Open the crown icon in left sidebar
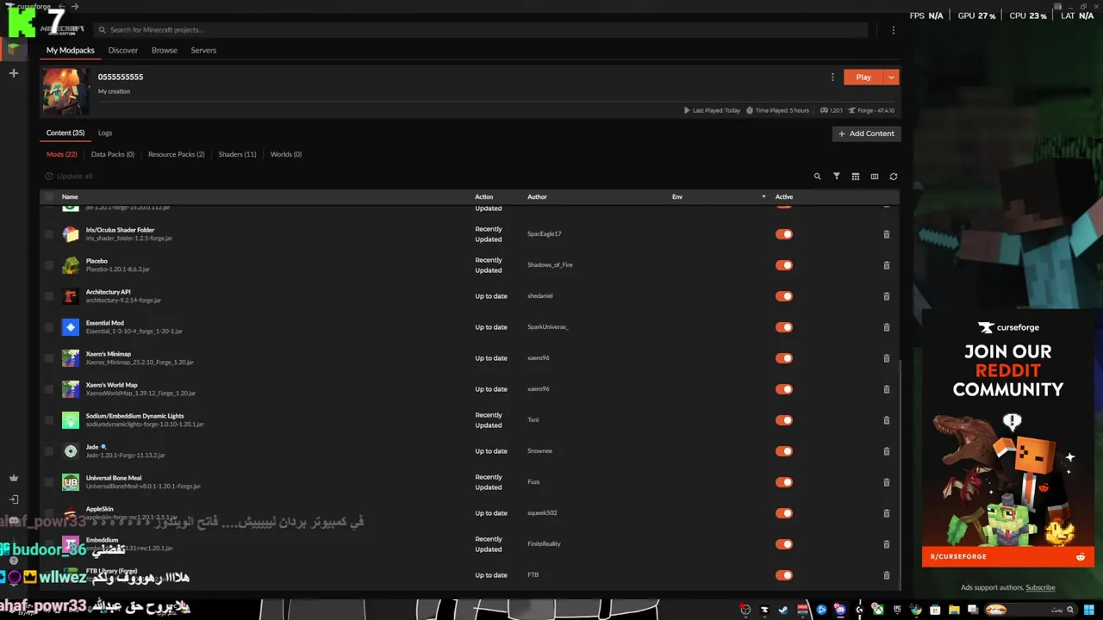Viewport: 1103px width, 620px height. coord(13,478)
